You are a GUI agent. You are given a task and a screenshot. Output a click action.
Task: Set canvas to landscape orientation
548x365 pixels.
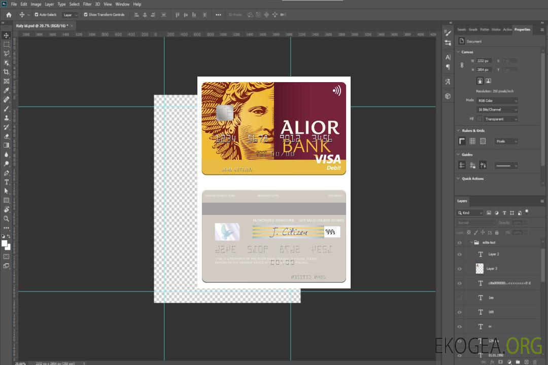point(488,81)
